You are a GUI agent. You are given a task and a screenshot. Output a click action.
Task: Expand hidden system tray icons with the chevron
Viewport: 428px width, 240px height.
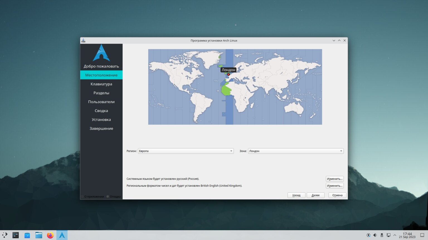(395, 235)
